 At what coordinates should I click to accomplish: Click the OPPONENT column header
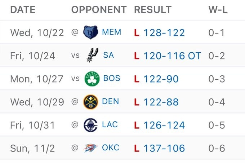point(99,10)
